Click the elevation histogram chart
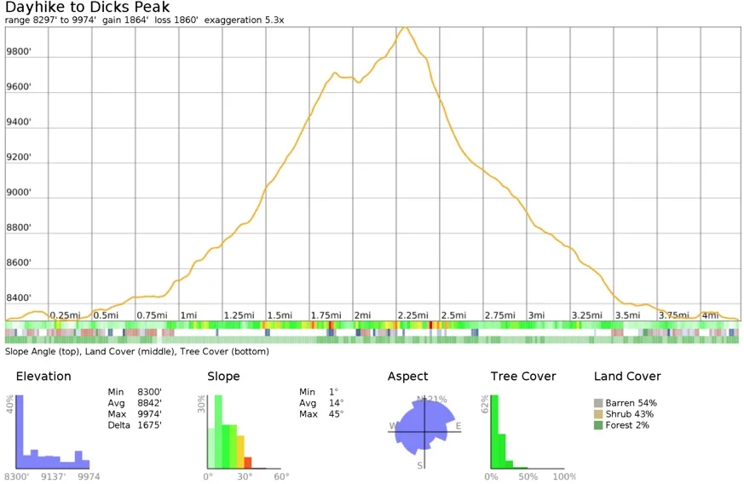This screenshot has width=744, height=484. [x=53, y=432]
